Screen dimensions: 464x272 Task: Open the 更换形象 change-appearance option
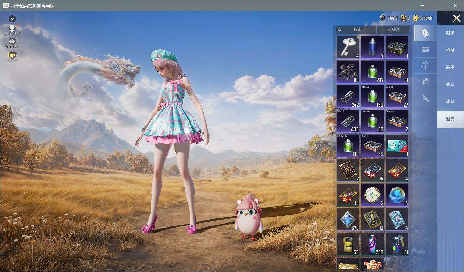click(12, 30)
